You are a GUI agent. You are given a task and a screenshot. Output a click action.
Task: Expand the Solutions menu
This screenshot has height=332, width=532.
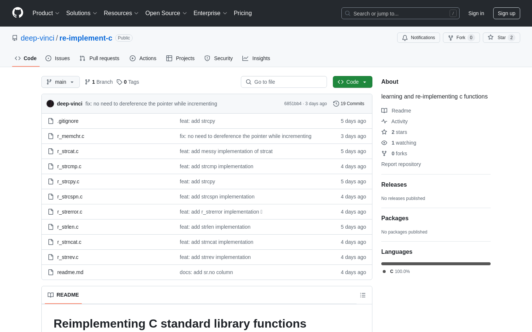[81, 13]
